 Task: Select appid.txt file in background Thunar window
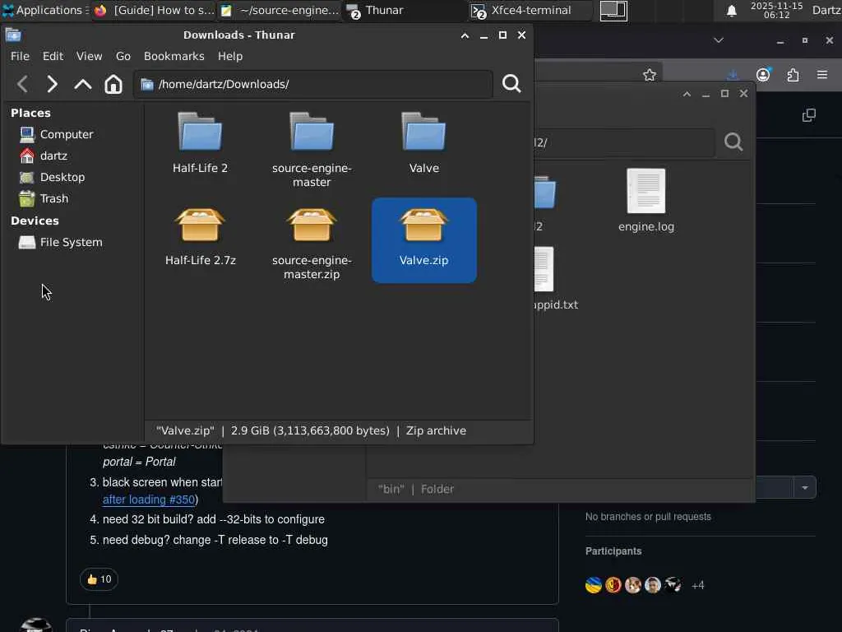pos(544,269)
